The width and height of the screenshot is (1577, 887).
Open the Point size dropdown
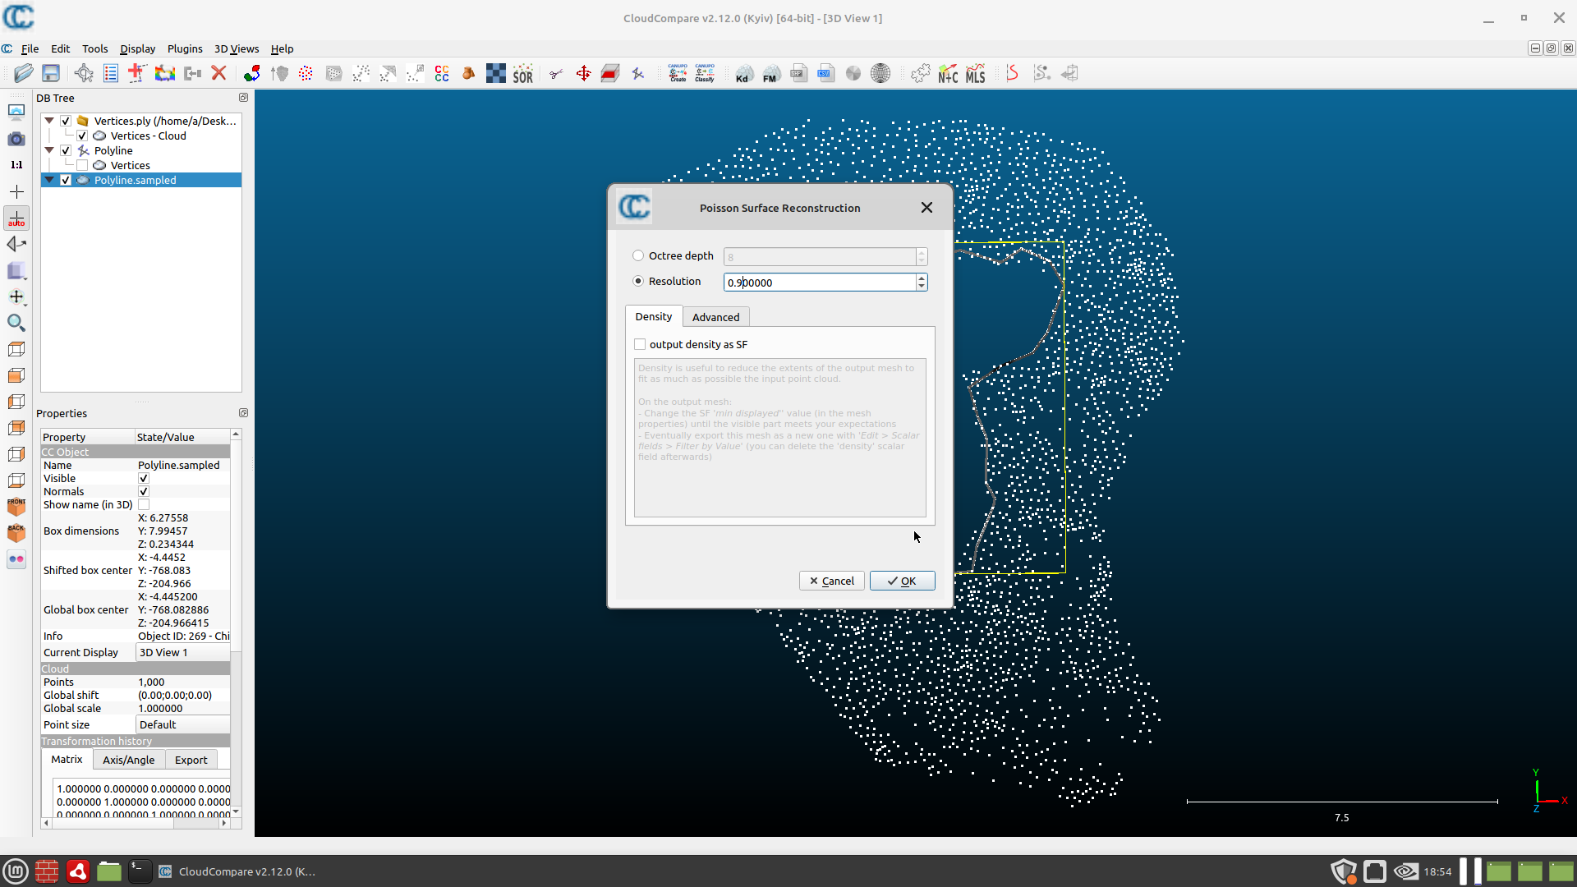(x=182, y=724)
